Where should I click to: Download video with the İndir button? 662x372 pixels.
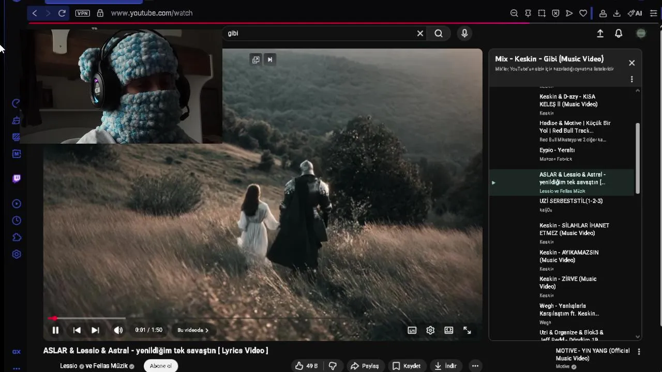pos(446,366)
